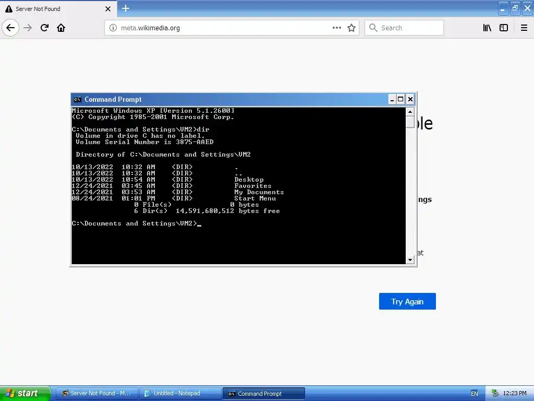Click the EN language indicator
The image size is (534, 401).
[475, 394]
